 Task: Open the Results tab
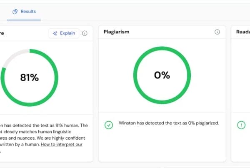click(x=28, y=11)
